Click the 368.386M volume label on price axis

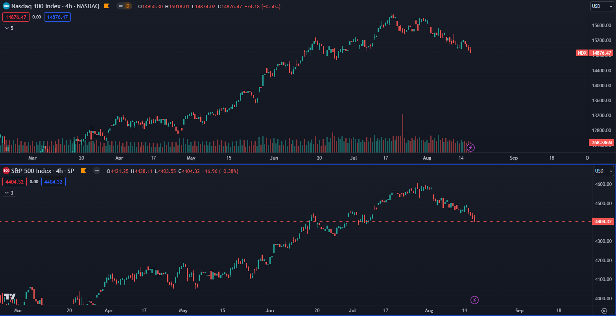(x=601, y=142)
